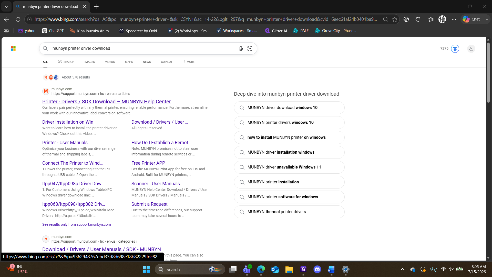Open the volume control in system tray
The height and width of the screenshot is (277, 492).
click(x=451, y=269)
